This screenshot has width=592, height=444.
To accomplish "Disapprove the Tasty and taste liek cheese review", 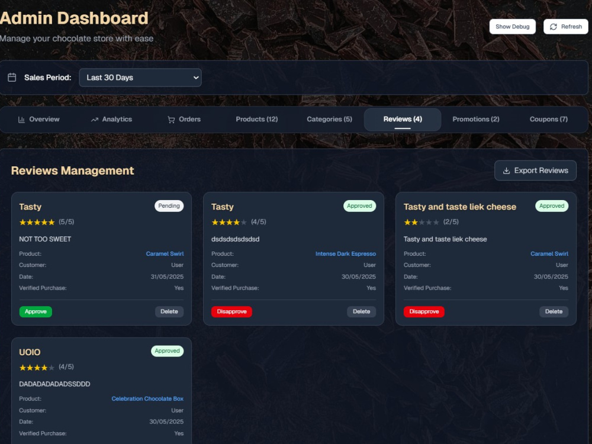I will pos(424,311).
